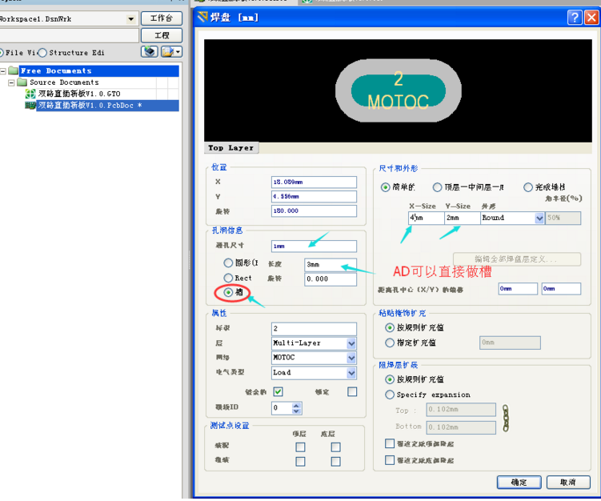Click the GTO file icon in the tree
Image resolution: width=601 pixels, height=501 pixels.
click(30, 94)
